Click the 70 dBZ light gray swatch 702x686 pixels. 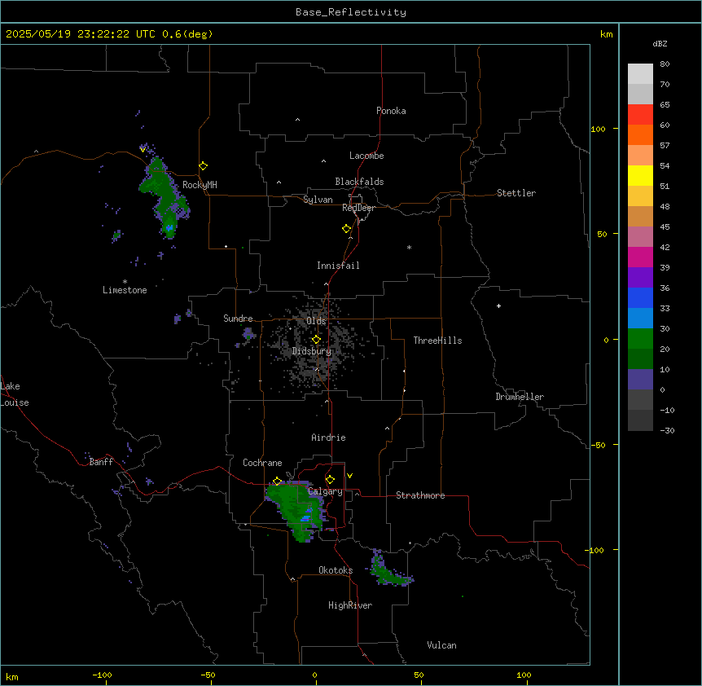(640, 74)
